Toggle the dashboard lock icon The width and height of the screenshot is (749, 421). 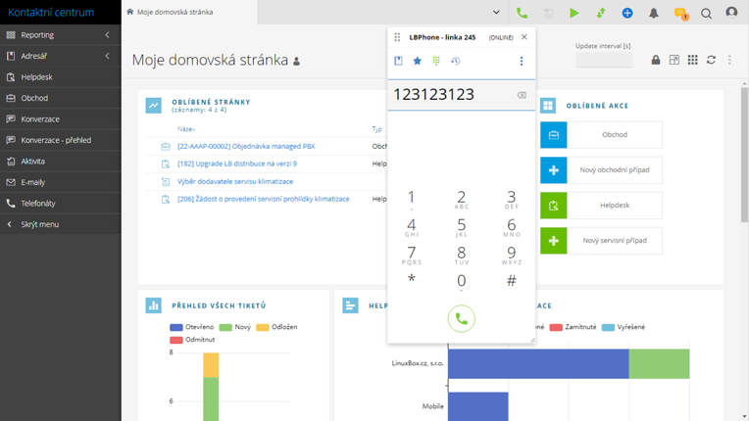656,60
